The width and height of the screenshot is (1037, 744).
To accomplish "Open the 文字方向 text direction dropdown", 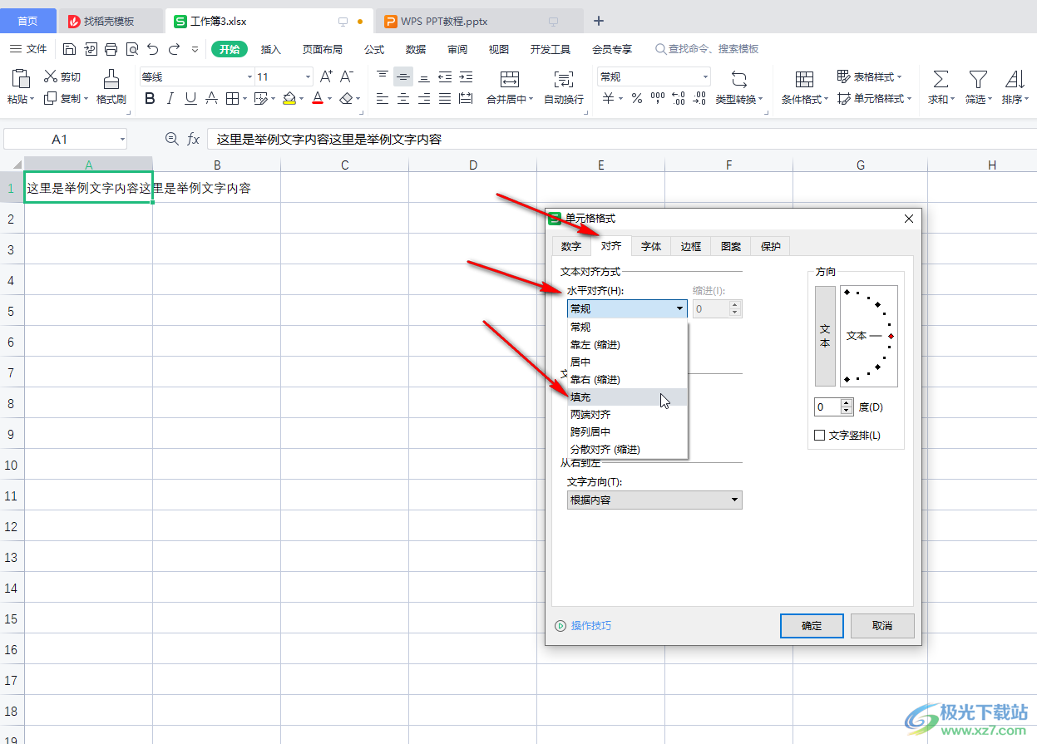I will coord(654,500).
